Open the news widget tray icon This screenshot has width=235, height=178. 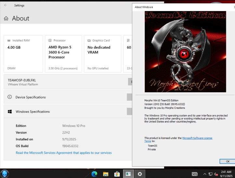(195, 174)
